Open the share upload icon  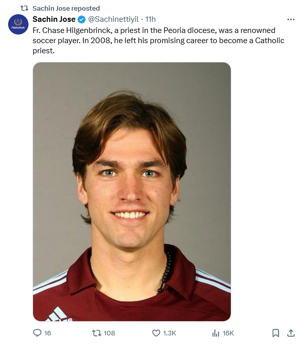[291, 333]
